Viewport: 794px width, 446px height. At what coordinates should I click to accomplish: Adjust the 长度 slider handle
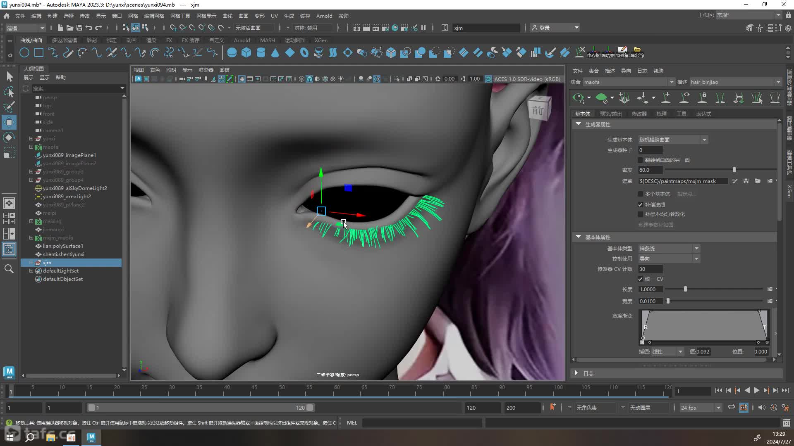[x=685, y=289]
